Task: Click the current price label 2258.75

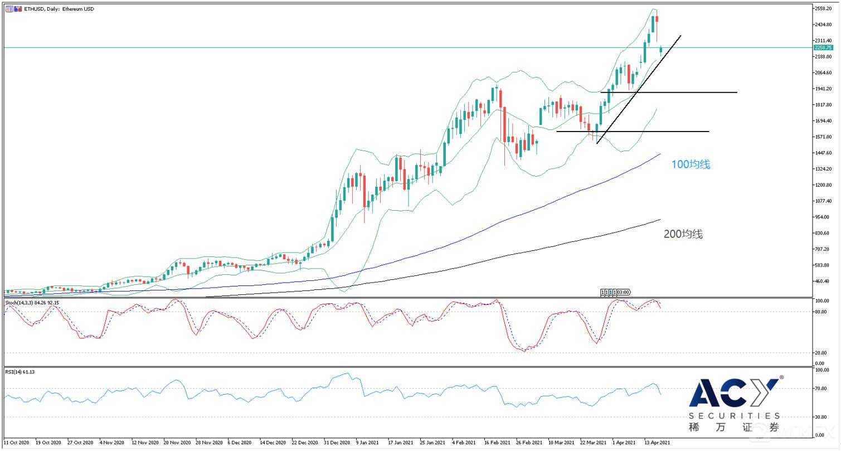Action: [x=823, y=48]
